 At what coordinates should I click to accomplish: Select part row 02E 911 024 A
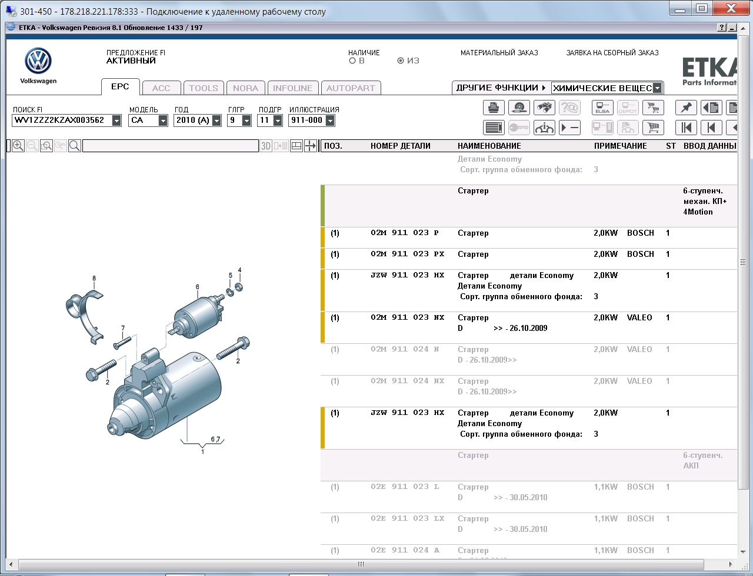click(x=528, y=552)
